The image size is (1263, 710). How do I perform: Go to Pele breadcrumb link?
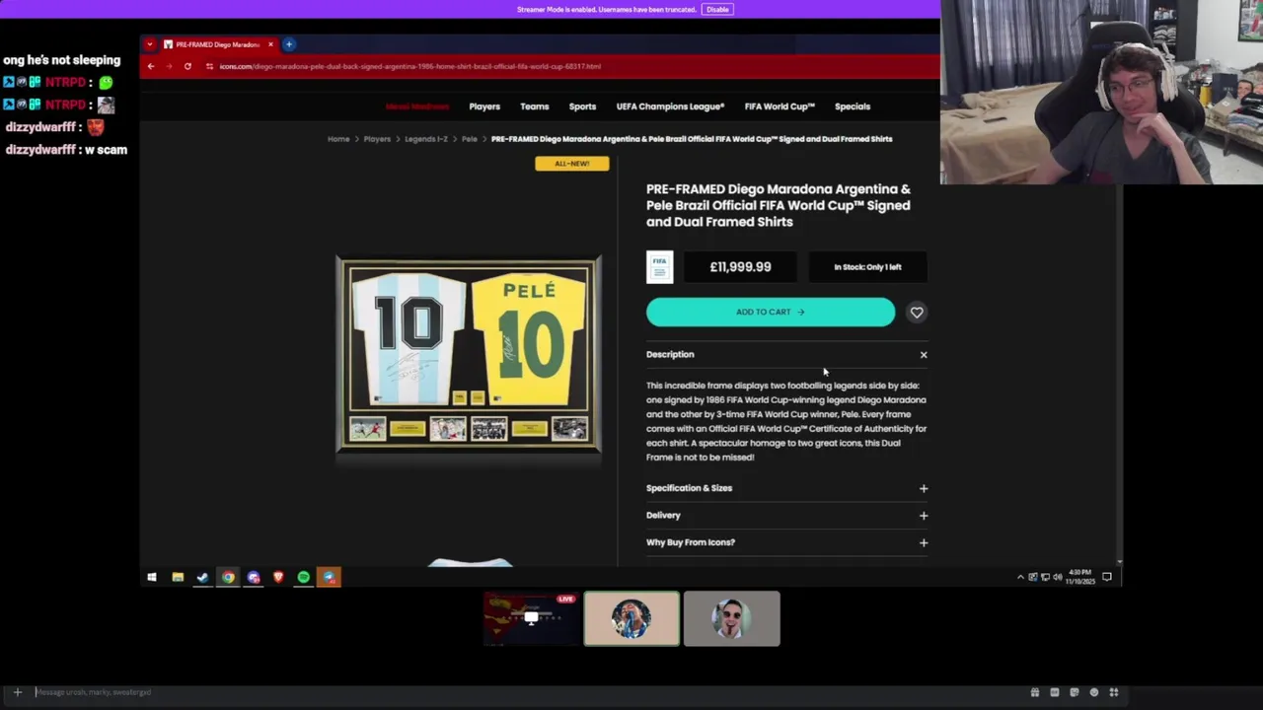tap(470, 139)
